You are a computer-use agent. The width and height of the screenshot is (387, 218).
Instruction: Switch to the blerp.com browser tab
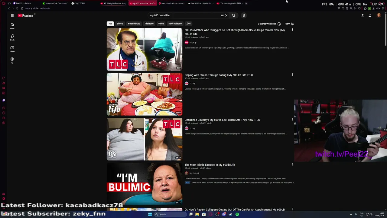[172, 3]
